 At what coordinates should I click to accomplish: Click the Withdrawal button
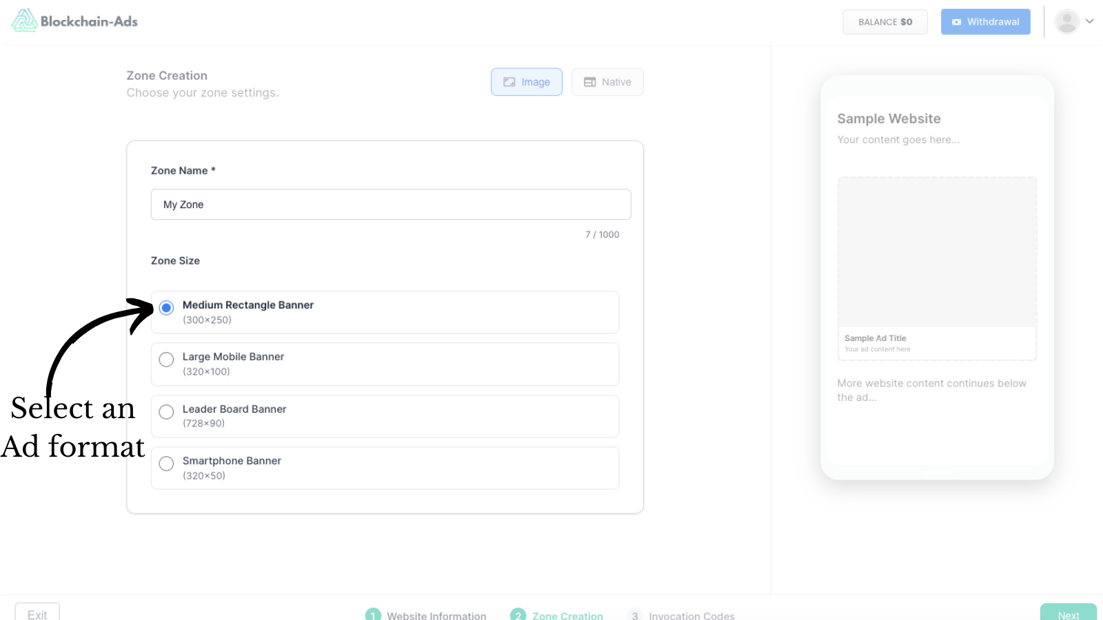point(985,22)
